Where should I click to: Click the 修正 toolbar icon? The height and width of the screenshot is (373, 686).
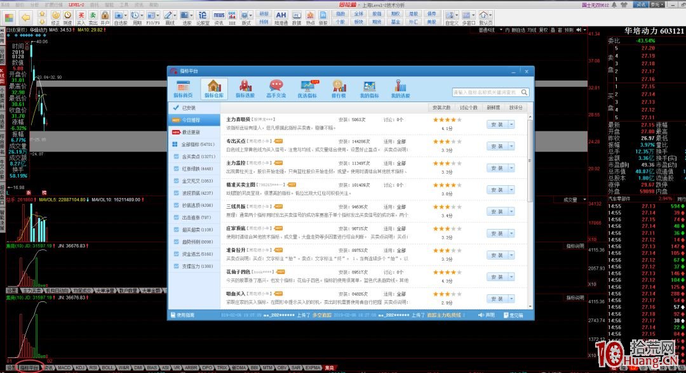pos(55,18)
